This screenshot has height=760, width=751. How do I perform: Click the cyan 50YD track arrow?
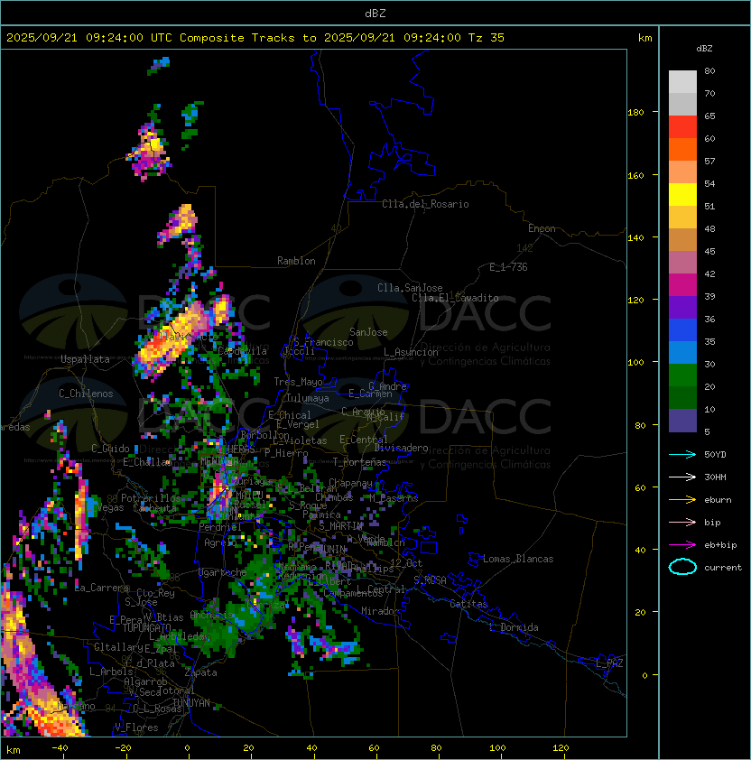(682, 454)
